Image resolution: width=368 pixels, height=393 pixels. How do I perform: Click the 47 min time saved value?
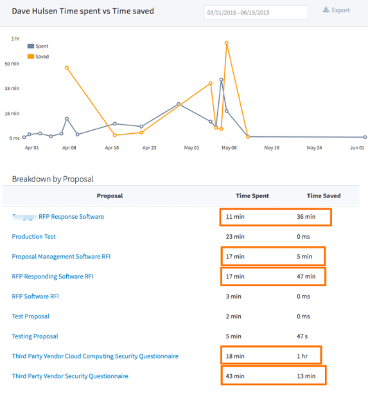tap(306, 277)
